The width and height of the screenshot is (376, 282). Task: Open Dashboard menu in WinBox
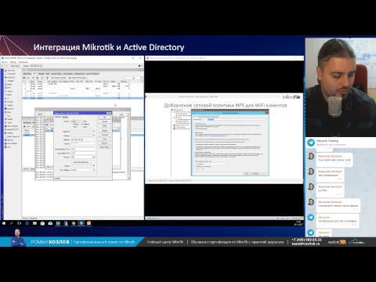(23, 62)
